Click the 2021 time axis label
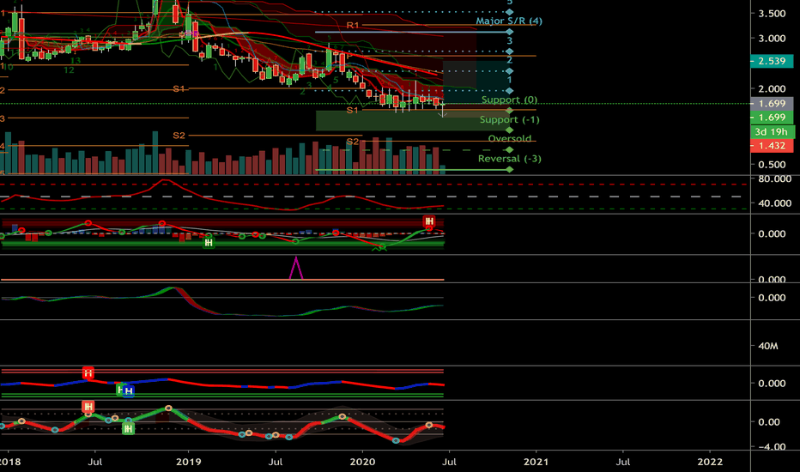 tap(536, 462)
